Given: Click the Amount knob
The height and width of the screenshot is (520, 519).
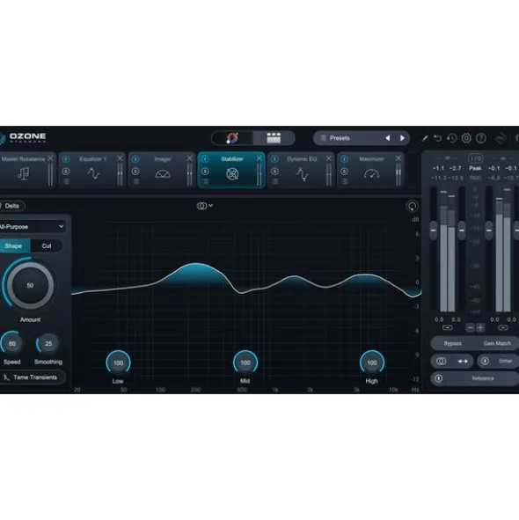Looking at the screenshot, I should (x=30, y=286).
